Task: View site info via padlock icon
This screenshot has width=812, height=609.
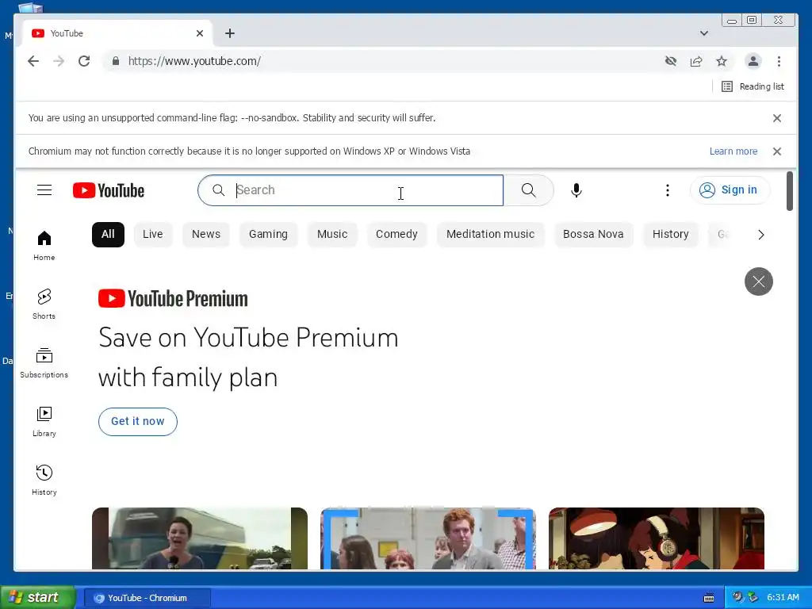Action: click(x=116, y=61)
